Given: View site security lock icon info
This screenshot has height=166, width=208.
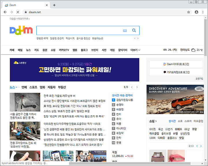Looking at the screenshot, I should (x=26, y=12).
